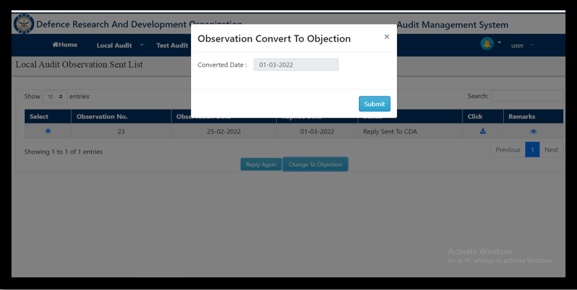Select page 1 in pagination

coord(532,150)
